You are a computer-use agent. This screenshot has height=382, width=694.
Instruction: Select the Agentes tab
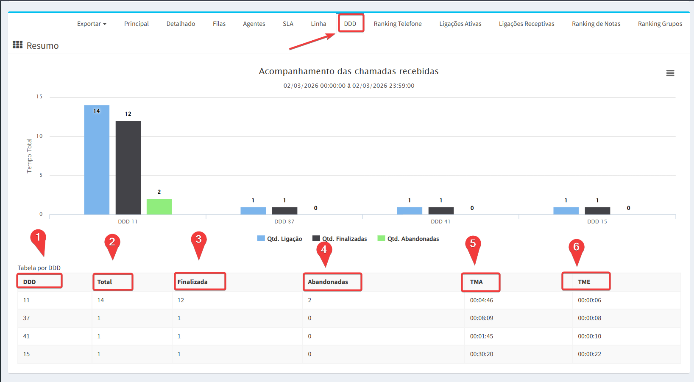click(x=254, y=24)
